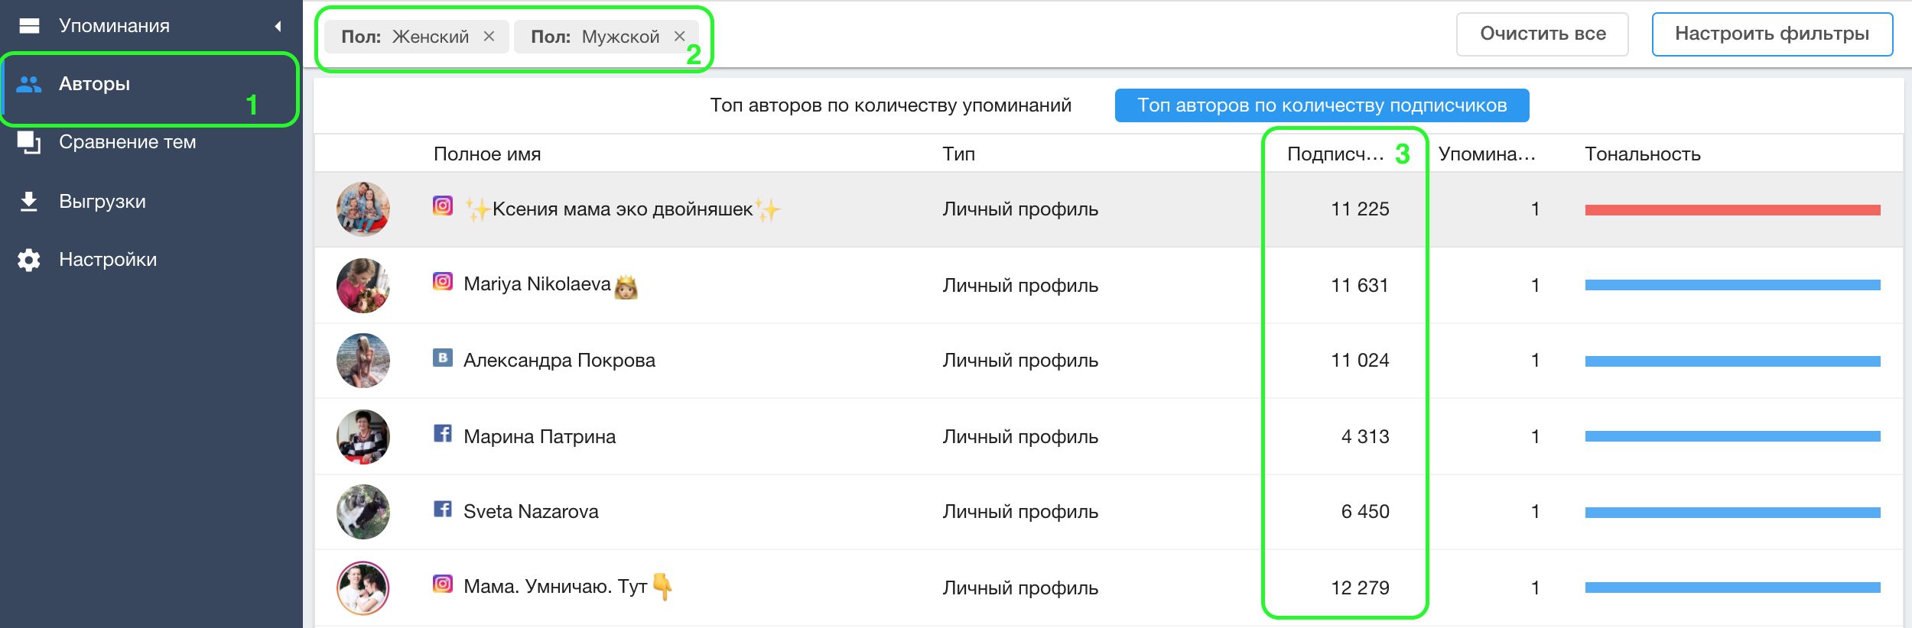Click Личный профиль in Sveta Nazarova row

1020,512
